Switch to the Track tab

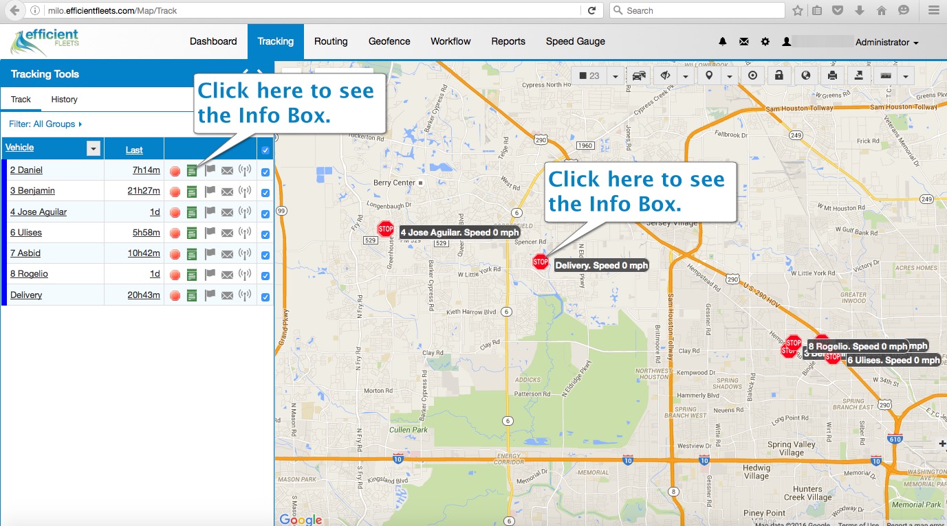[x=21, y=100]
